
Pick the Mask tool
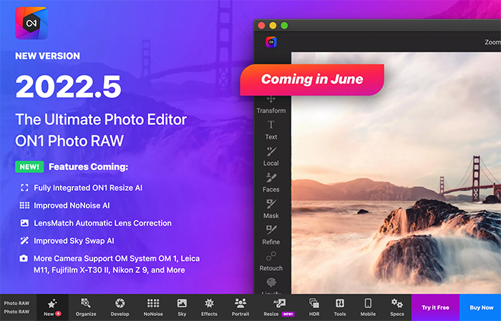point(271,208)
